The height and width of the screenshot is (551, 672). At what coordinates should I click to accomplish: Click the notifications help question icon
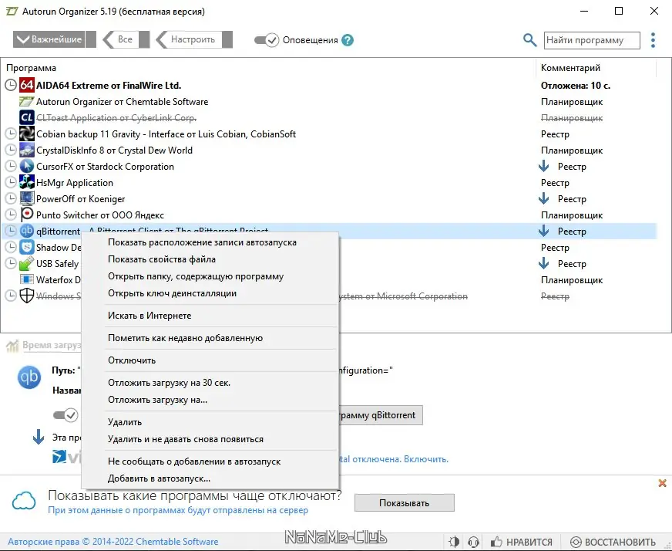tap(348, 40)
